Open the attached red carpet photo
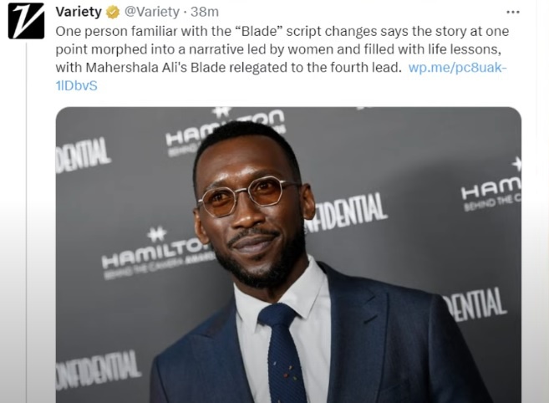The height and width of the screenshot is (403, 549). (x=288, y=255)
